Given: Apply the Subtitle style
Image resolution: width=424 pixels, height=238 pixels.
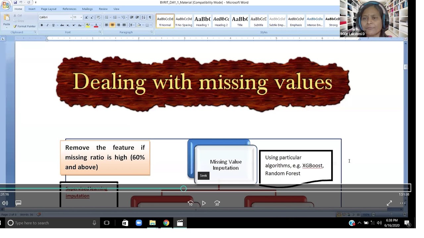Looking at the screenshot, I should pyautogui.click(x=258, y=21).
